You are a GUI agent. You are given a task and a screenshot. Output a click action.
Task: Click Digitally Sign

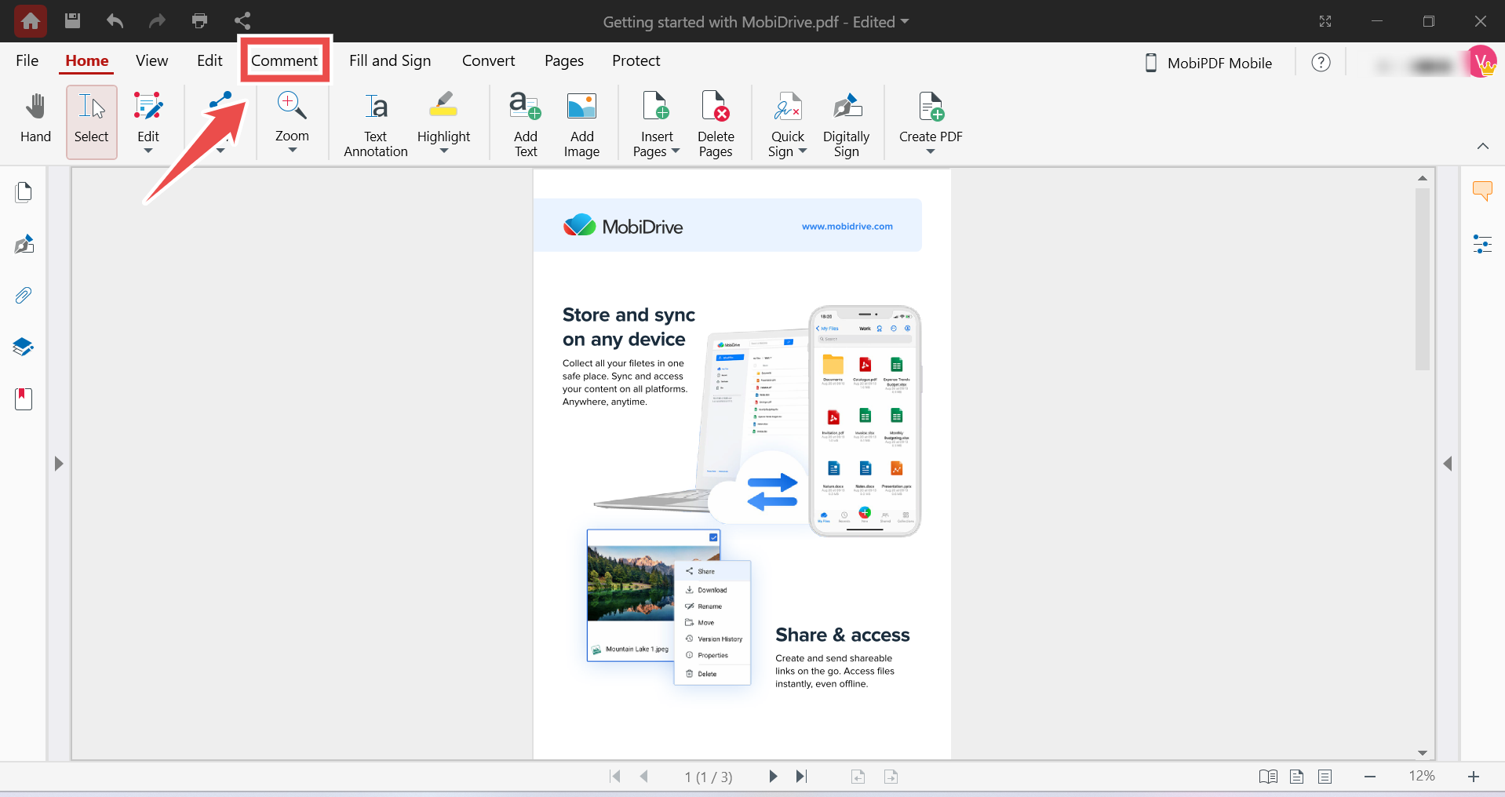click(846, 124)
